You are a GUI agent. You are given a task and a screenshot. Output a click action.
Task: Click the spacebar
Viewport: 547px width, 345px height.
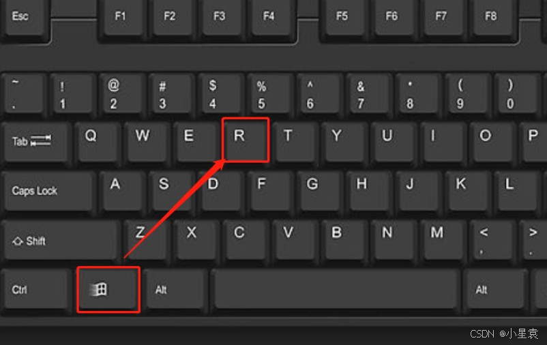click(335, 290)
